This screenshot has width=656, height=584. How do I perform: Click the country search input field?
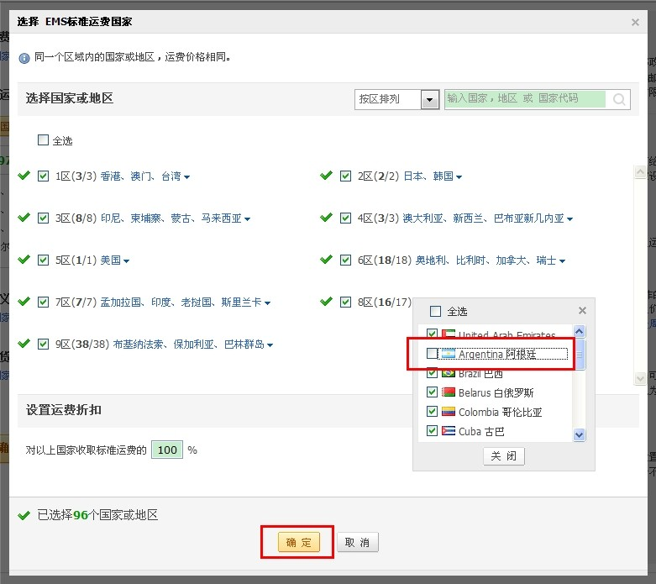(x=525, y=99)
